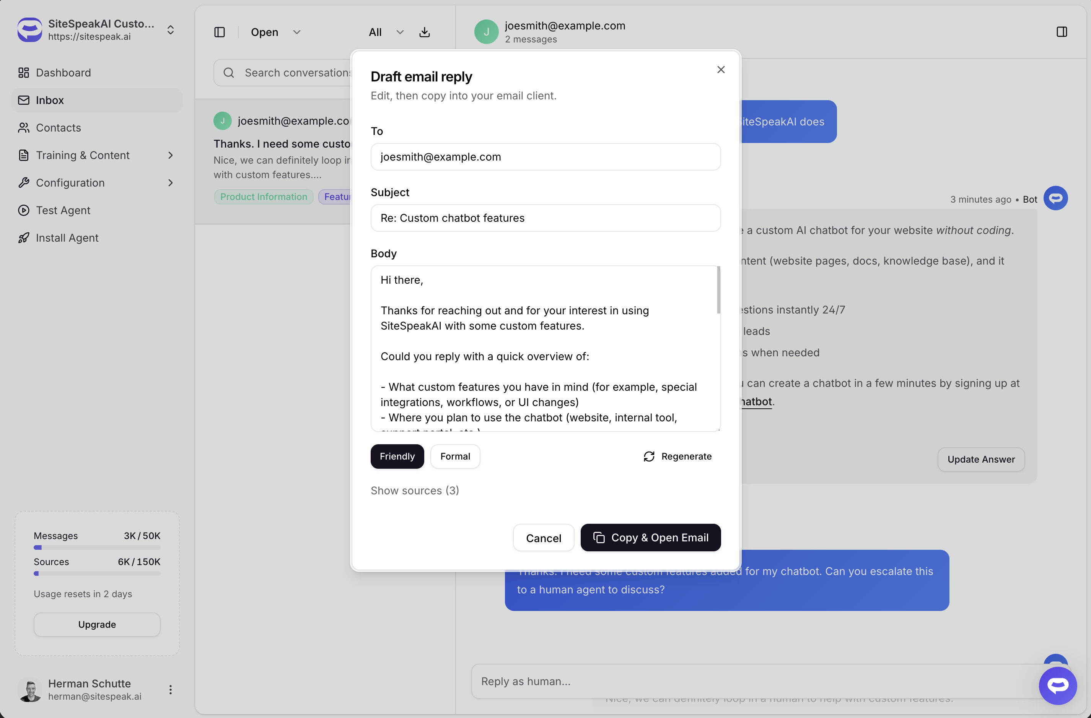Click the SiteSpeakAI logo icon

pos(30,30)
